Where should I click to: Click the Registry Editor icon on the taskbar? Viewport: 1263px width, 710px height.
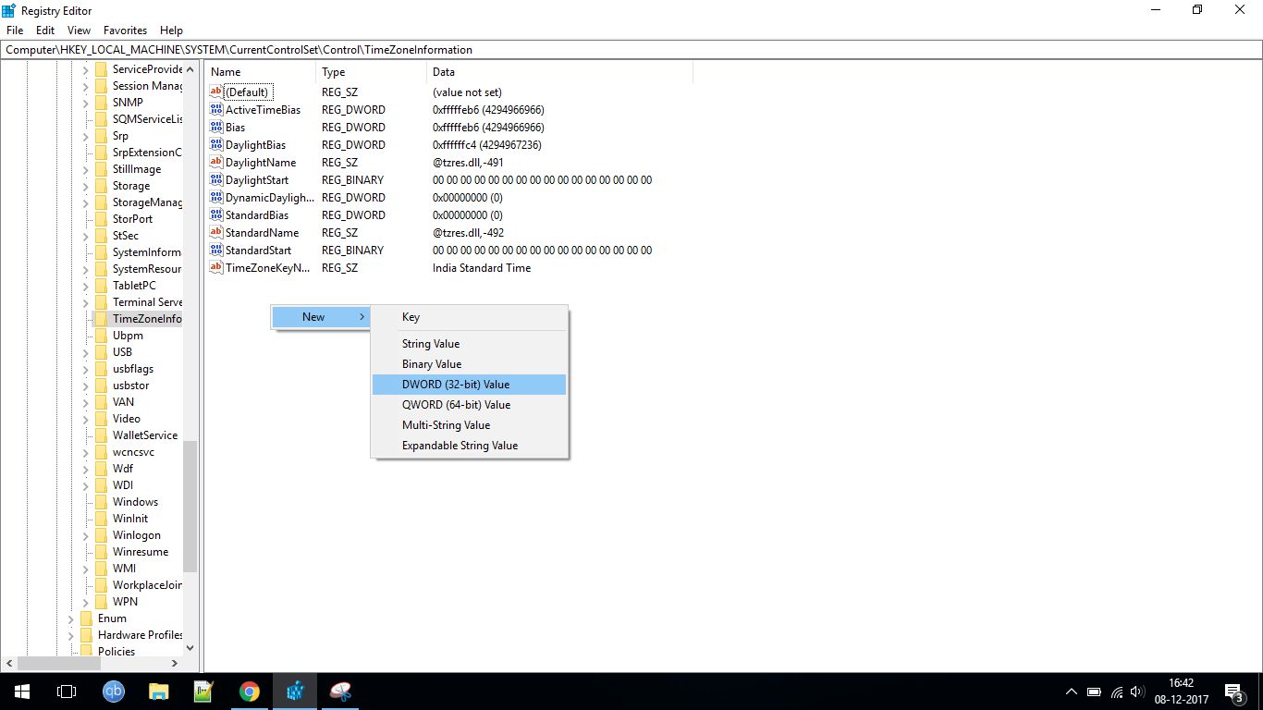294,691
